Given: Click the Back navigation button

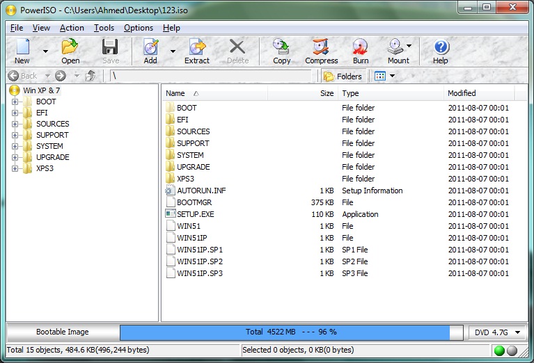Looking at the screenshot, I should [22, 76].
